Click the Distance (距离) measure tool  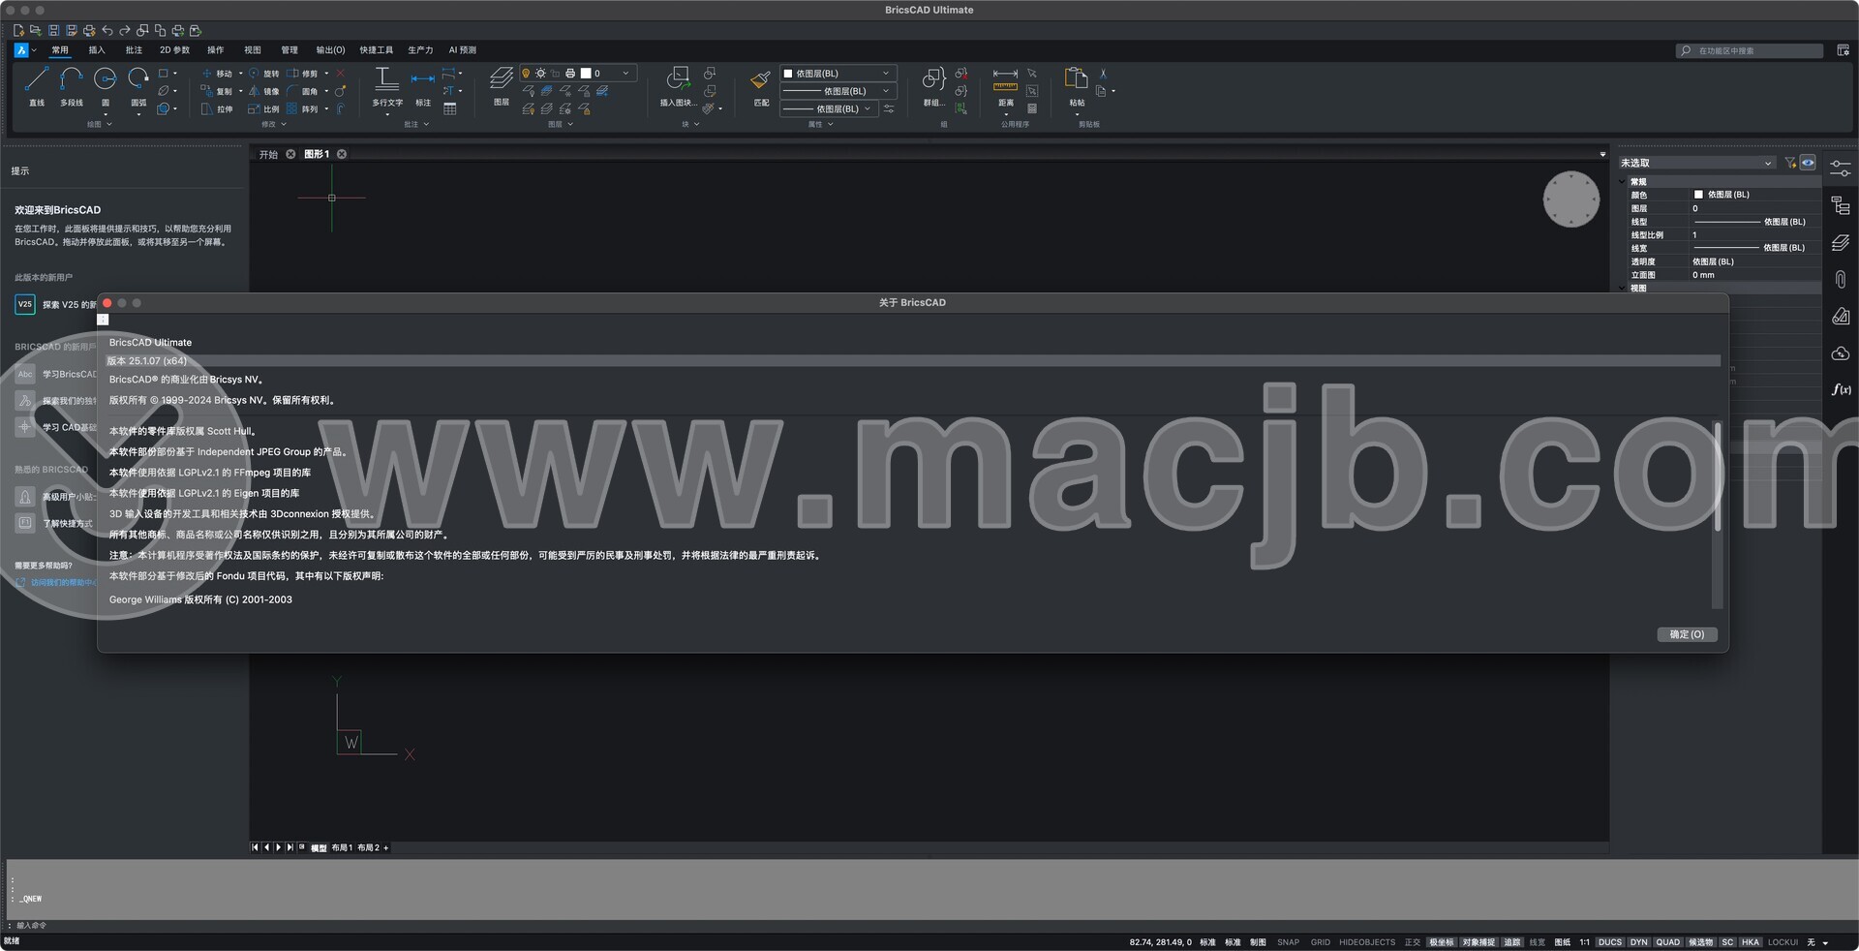coord(1005,85)
